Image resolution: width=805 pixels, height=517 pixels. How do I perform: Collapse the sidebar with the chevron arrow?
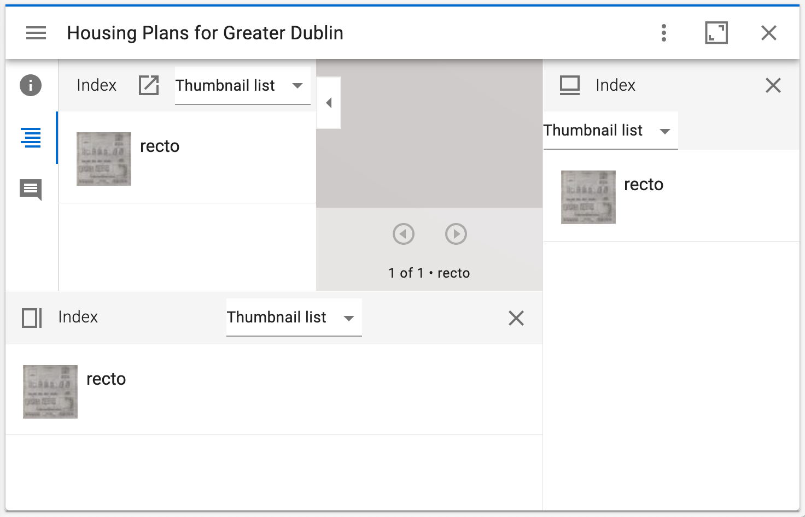pyautogui.click(x=328, y=102)
